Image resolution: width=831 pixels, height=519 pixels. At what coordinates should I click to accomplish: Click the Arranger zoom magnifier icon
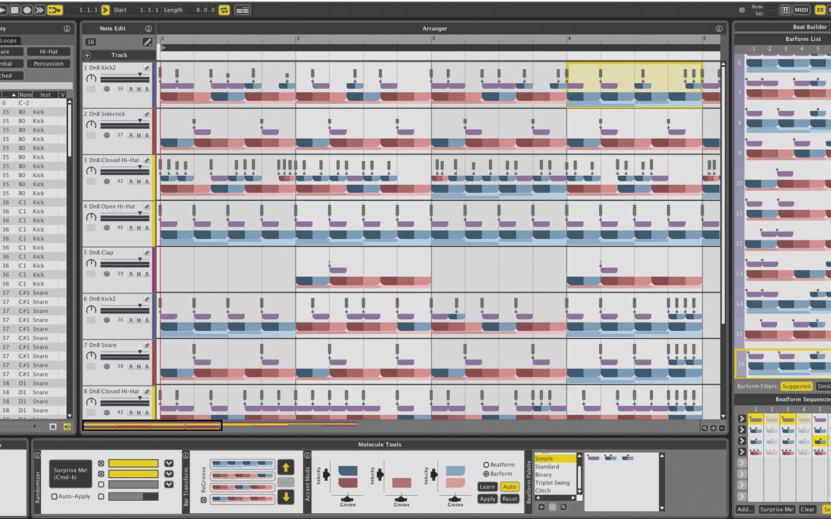(x=704, y=428)
